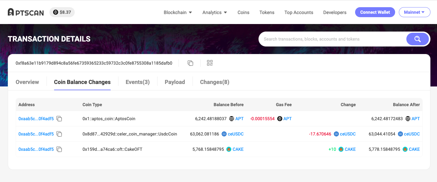This screenshot has height=182, width=437.
Task: Expand the Blockchain dropdown menu
Action: (178, 12)
